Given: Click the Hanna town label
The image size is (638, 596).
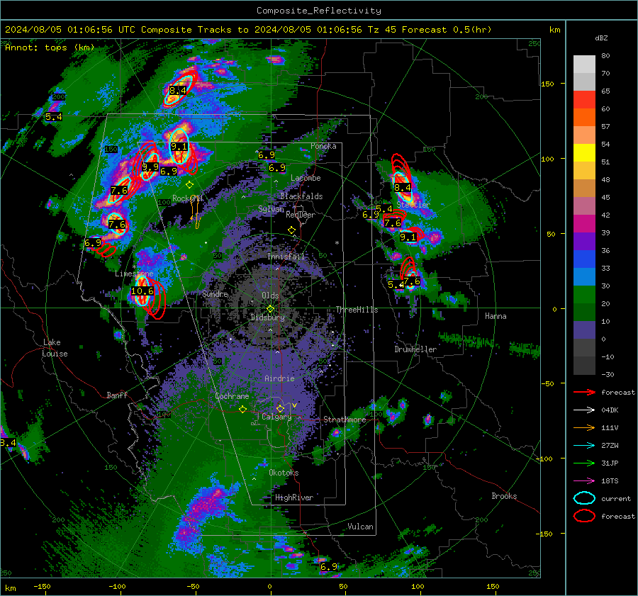Looking at the screenshot, I should point(496,316).
